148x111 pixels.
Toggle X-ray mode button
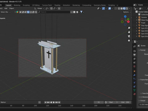point(116,8)
